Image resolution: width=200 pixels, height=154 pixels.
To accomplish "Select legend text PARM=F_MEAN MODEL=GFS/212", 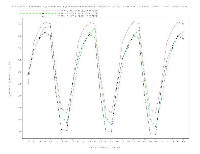I will coord(78,16).
